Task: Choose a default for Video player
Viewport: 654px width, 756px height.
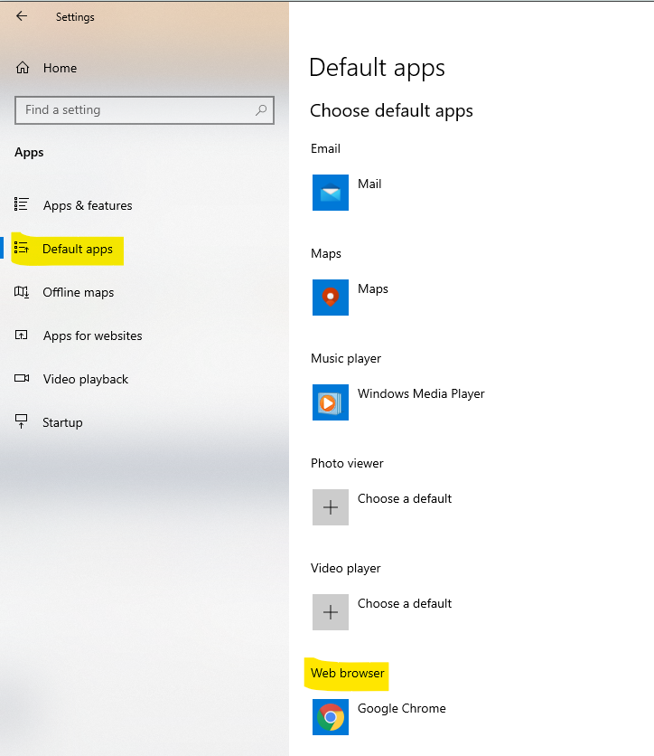Action: 405,603
